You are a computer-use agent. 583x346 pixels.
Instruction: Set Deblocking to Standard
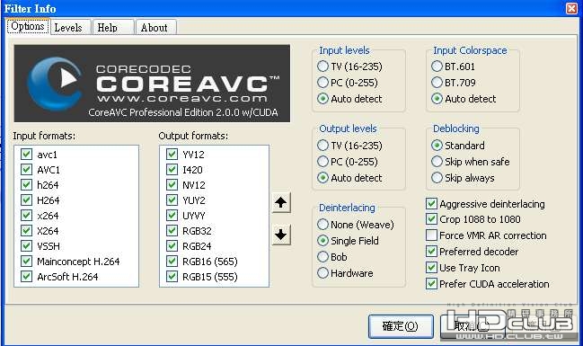[x=437, y=145]
